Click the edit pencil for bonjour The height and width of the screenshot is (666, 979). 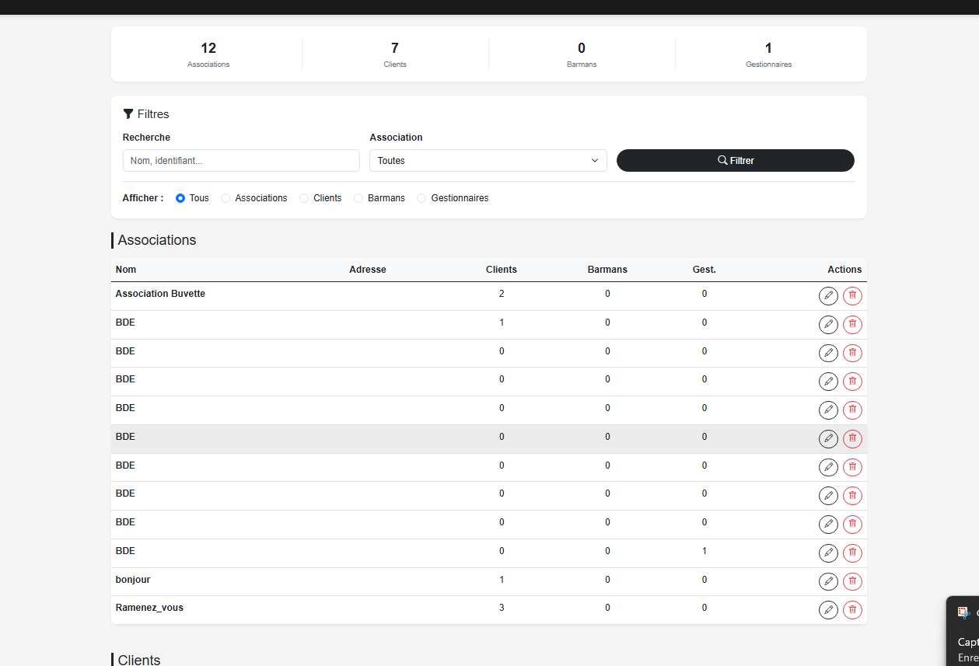click(x=828, y=581)
